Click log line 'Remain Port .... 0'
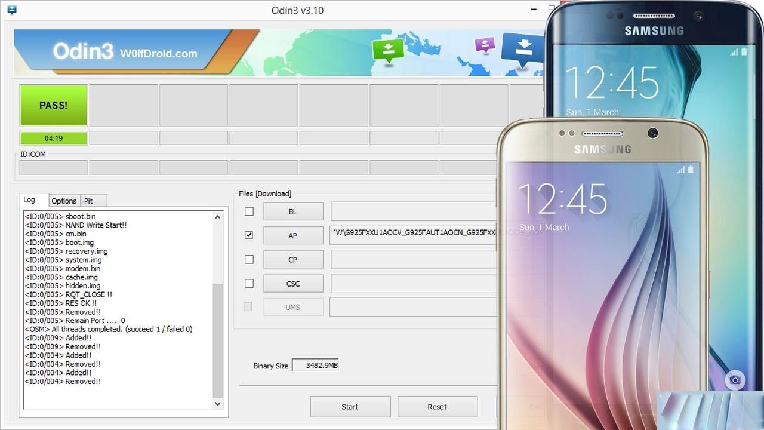The image size is (764, 430). tap(75, 320)
